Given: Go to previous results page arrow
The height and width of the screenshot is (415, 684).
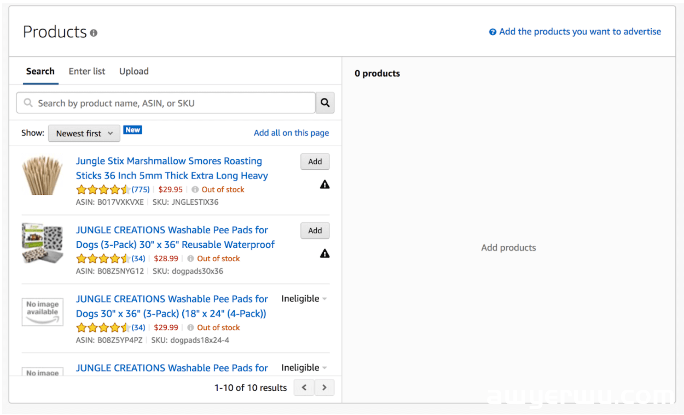Looking at the screenshot, I should pos(304,388).
